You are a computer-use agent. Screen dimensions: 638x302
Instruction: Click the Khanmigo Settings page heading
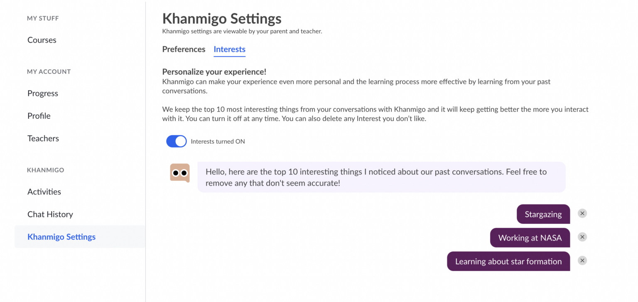click(x=222, y=18)
